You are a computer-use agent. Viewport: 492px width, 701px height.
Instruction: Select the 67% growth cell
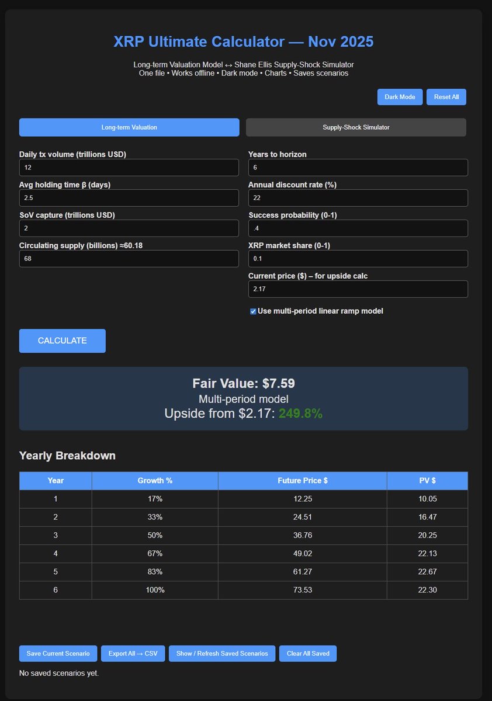point(155,554)
